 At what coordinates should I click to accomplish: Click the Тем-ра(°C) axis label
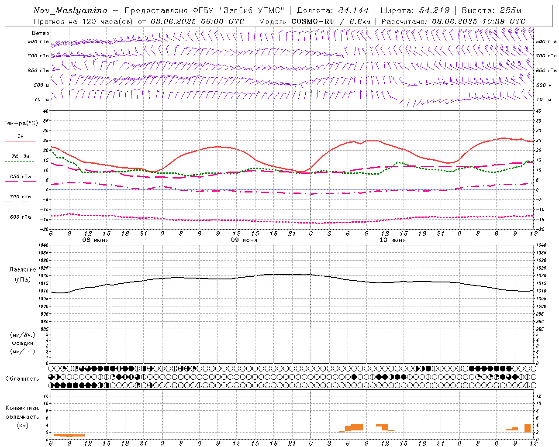tap(21, 124)
